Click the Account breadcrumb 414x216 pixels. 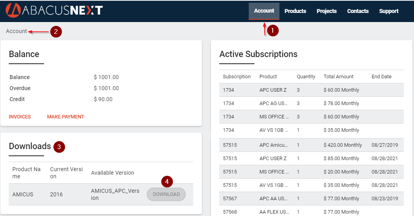pyautogui.click(x=17, y=31)
